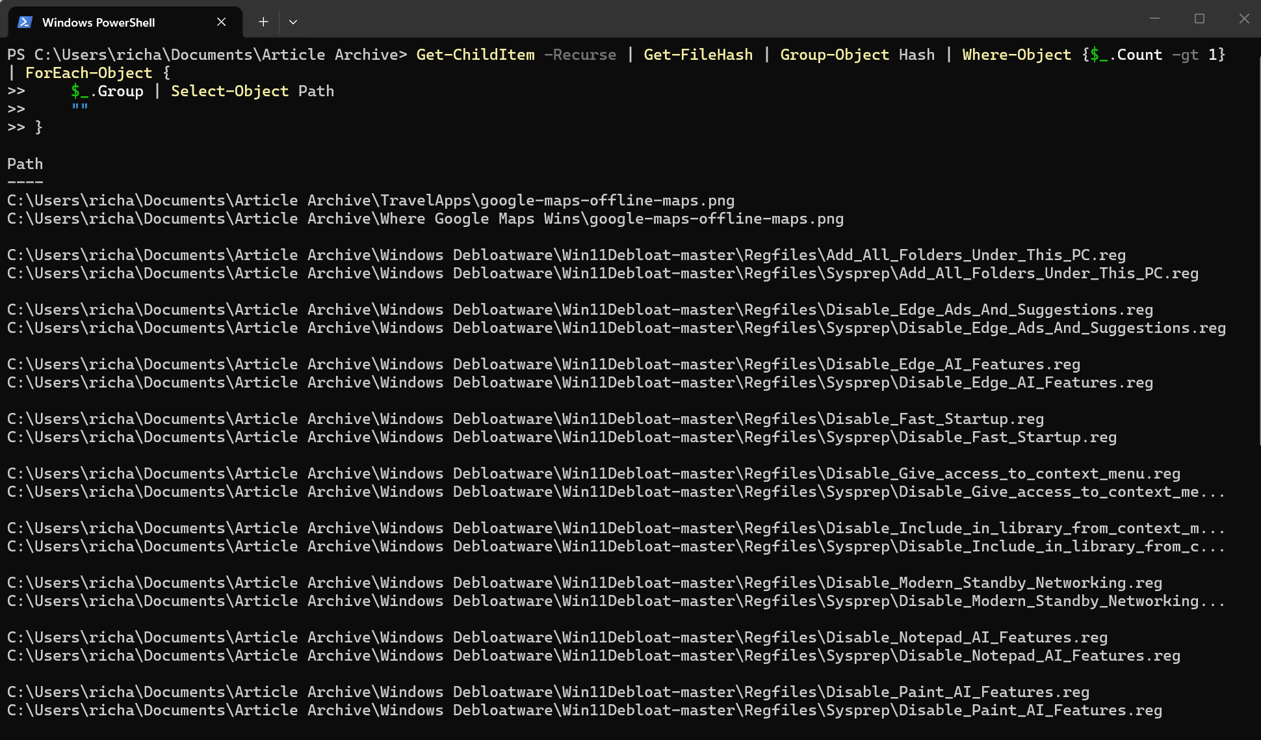Image resolution: width=1261 pixels, height=740 pixels.
Task: Click Regfiles\Disable_Include_in_library_from_context_m... line
Action: pyautogui.click(x=616, y=528)
